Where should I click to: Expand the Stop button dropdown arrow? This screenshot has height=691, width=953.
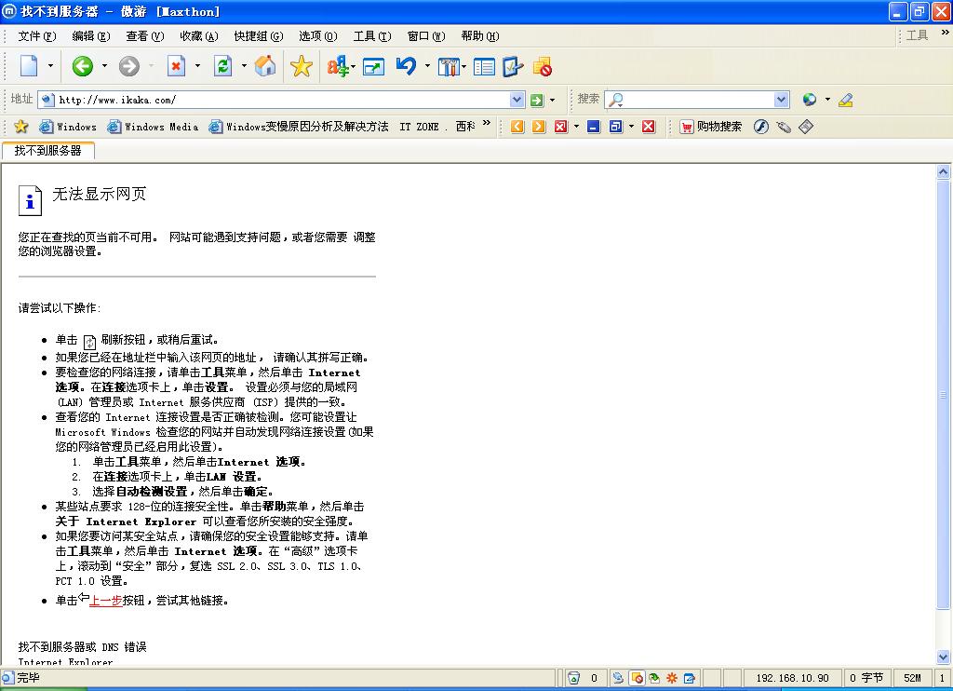[197, 66]
